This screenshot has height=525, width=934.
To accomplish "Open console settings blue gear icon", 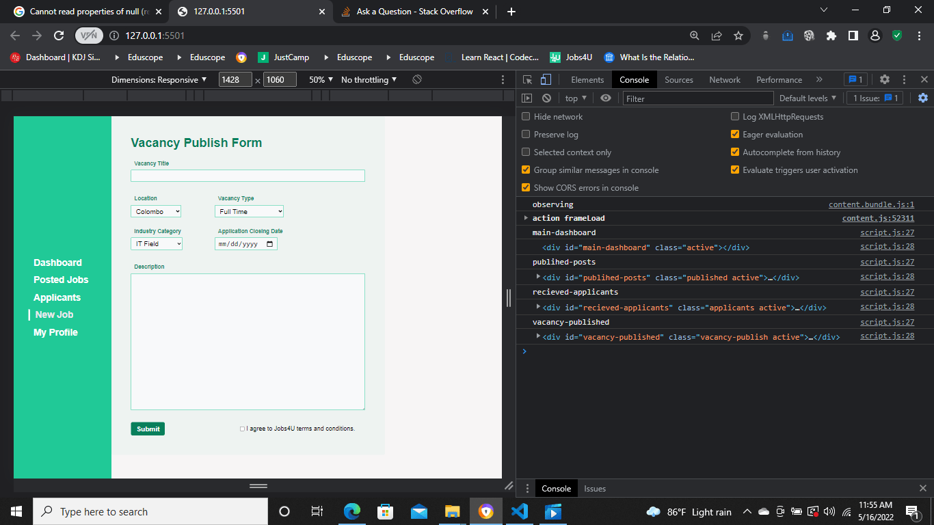I will 923,98.
